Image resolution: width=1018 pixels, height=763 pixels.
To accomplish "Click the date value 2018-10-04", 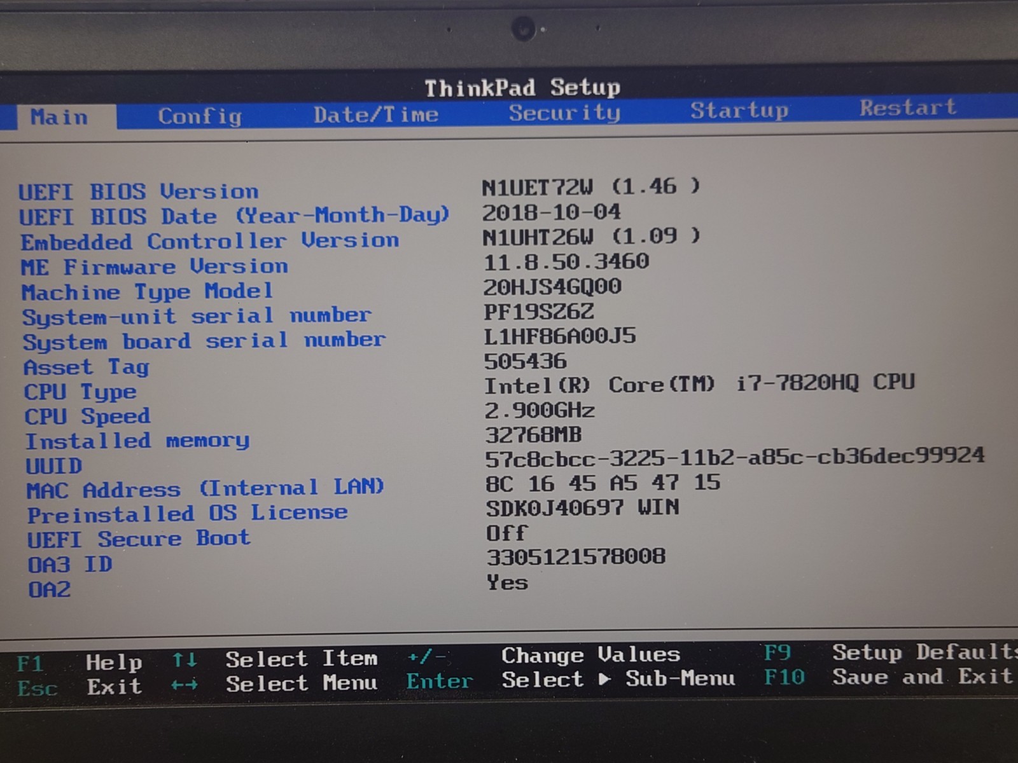I will [551, 212].
